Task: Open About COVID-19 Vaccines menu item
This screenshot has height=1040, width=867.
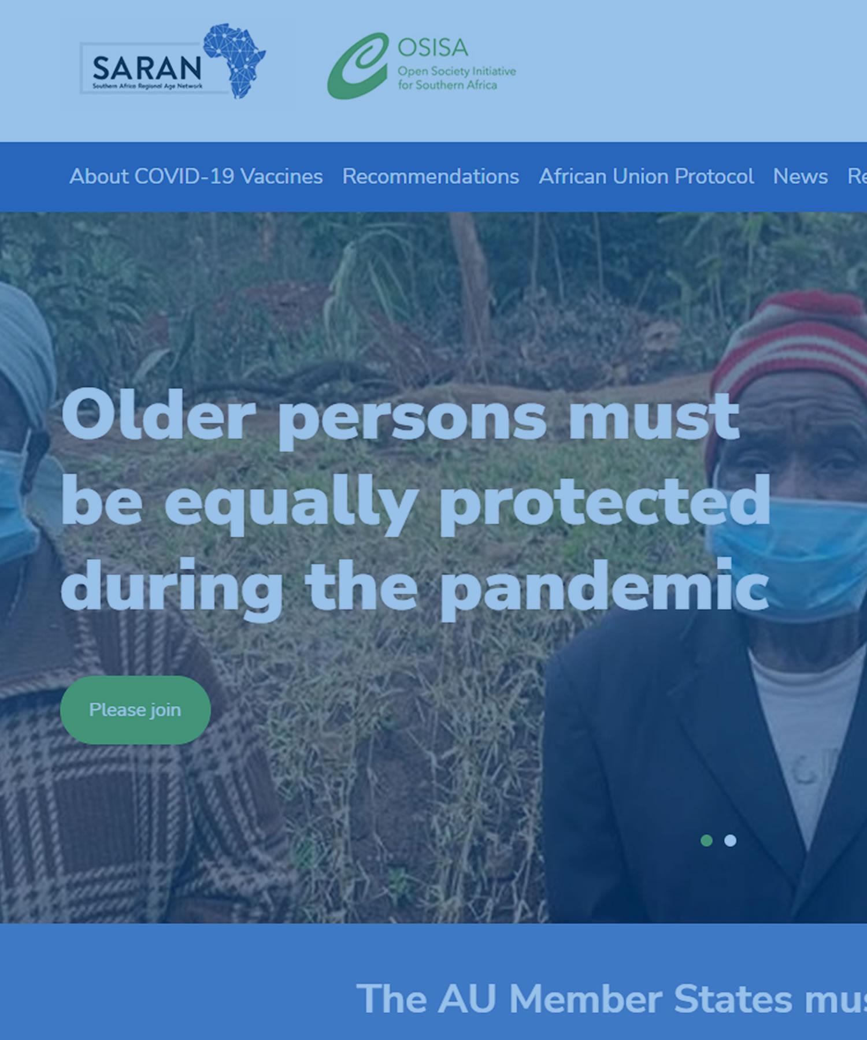Action: pos(196,176)
